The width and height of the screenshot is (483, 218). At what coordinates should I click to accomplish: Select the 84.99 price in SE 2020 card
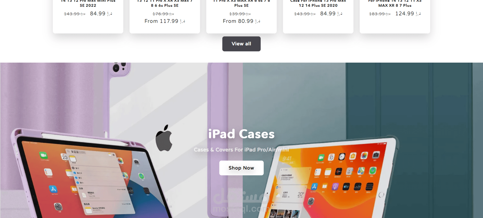click(x=331, y=14)
